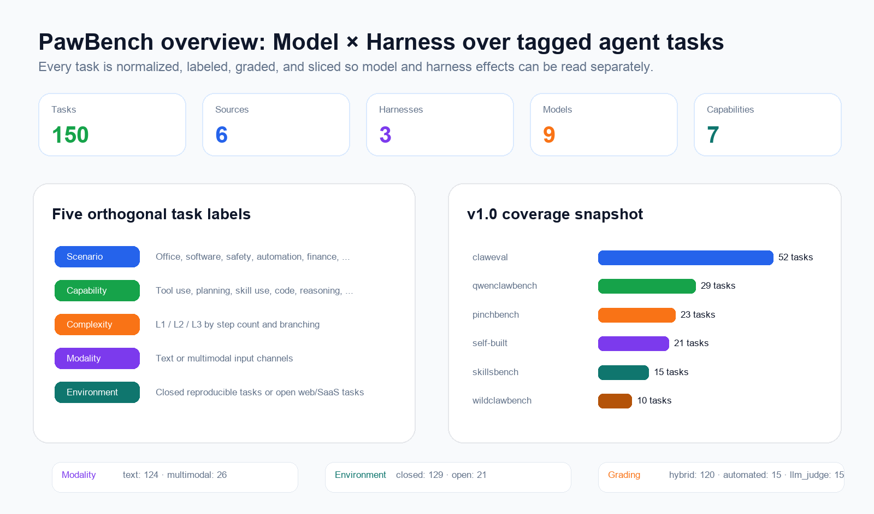Click the brown wildclawbench coverage bar

615,401
